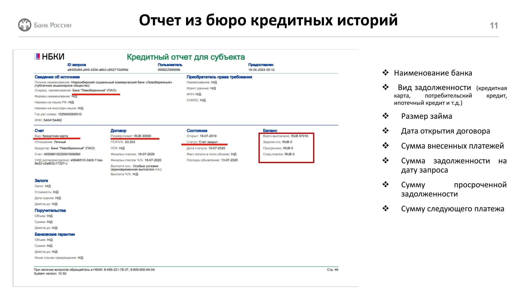Click the 'Гос.рег.номер: 1025400000010' line
Image resolution: width=517 pixels, height=291 pixels.
tap(58, 114)
